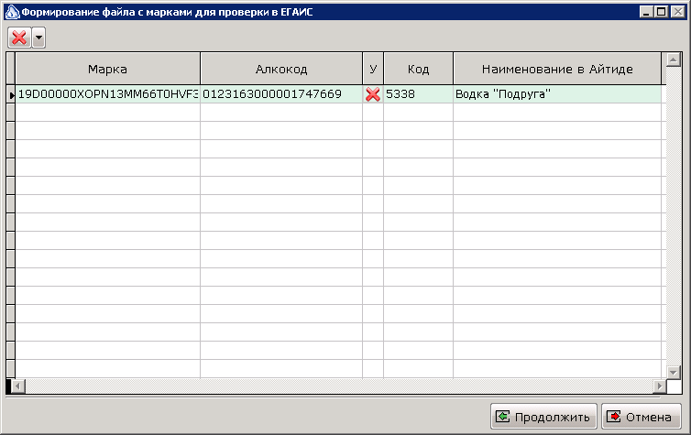Select the cell with mark 19D00000XOPN13MM66T0HVF3
The height and width of the screenshot is (435, 691).
pyautogui.click(x=107, y=93)
